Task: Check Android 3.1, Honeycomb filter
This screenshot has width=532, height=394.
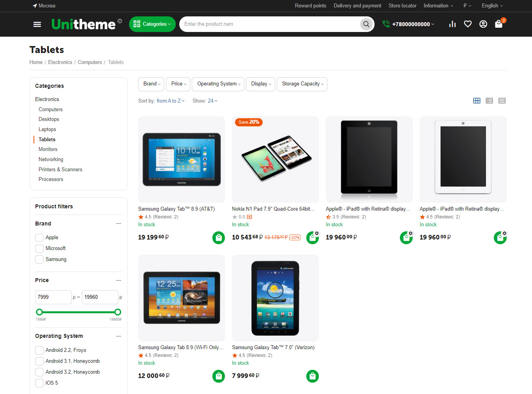Action: [x=39, y=361]
